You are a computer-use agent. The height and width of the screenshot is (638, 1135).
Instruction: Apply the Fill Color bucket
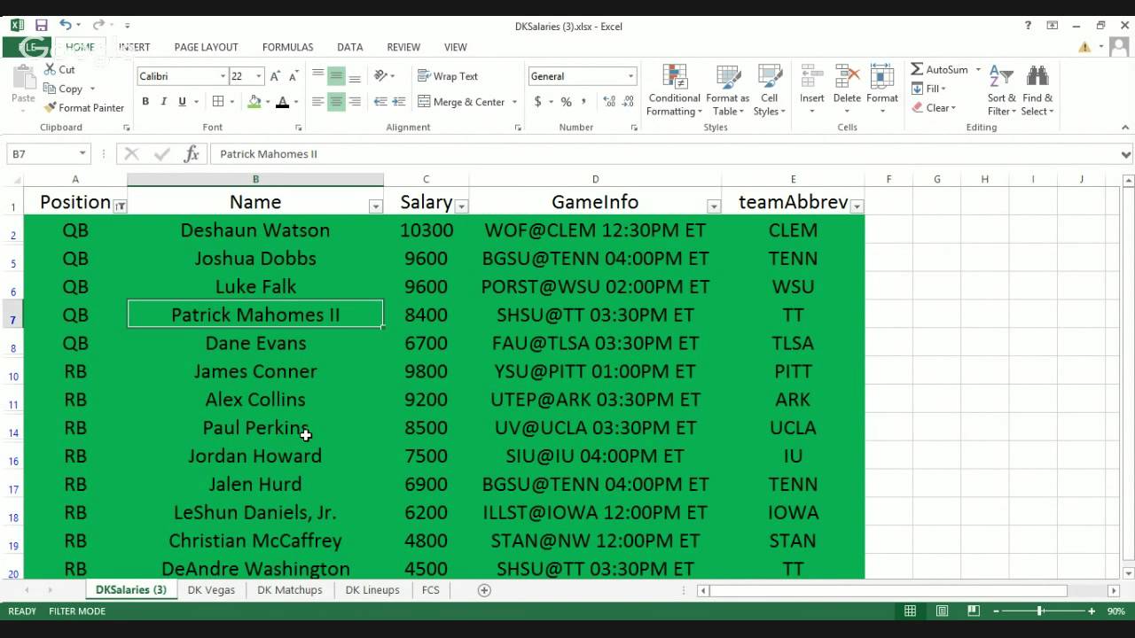254,102
